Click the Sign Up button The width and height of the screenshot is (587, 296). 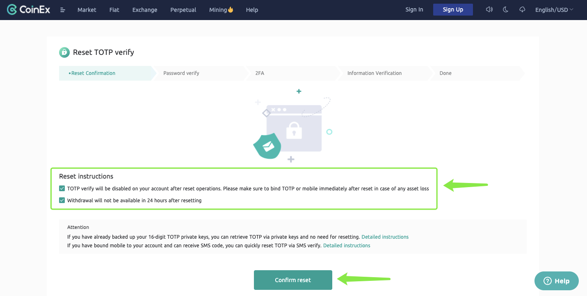pyautogui.click(x=453, y=10)
